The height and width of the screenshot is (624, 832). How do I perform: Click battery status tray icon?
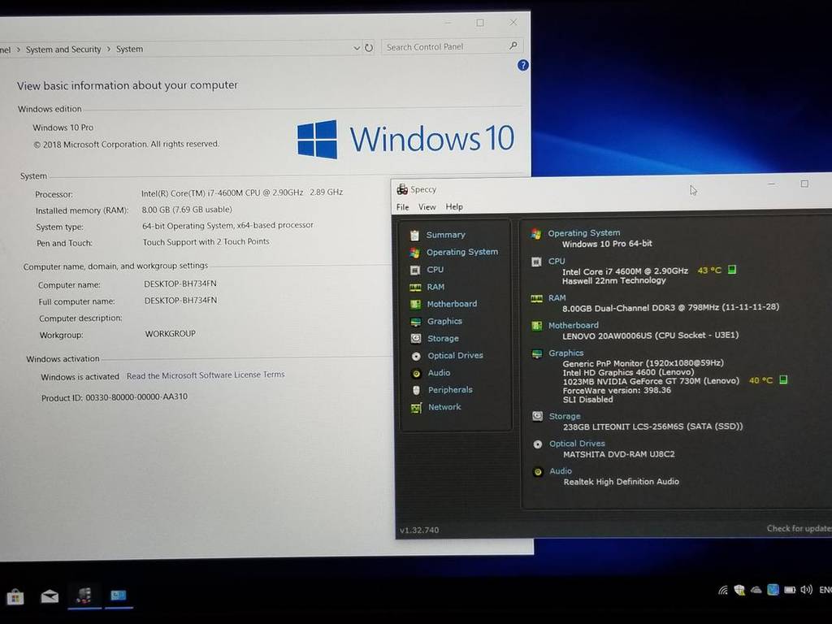click(x=790, y=590)
